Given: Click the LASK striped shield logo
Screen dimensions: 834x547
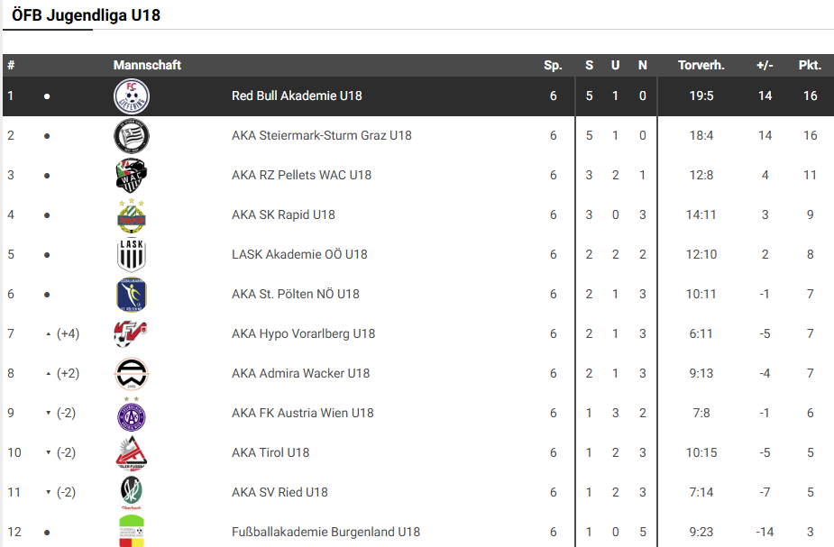Looking at the screenshot, I should pos(132,255).
